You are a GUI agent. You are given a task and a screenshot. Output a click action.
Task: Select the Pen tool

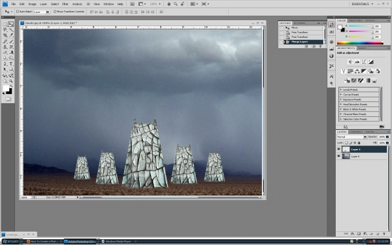(5, 64)
